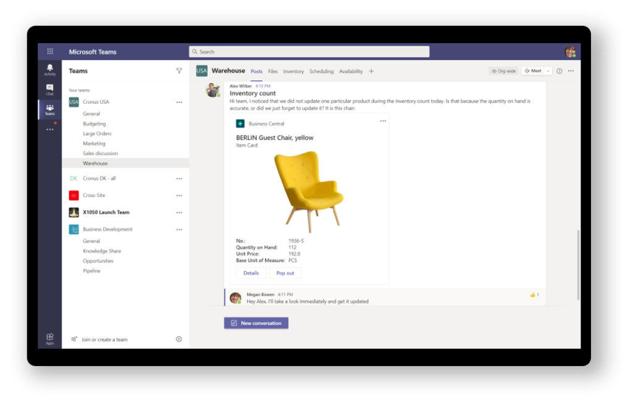Open Chat in the left rail
Image resolution: width=633 pixels, height=405 pixels.
pyautogui.click(x=49, y=90)
